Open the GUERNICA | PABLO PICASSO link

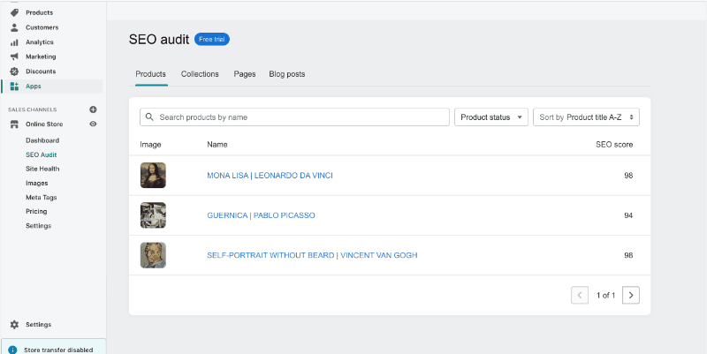coord(261,215)
